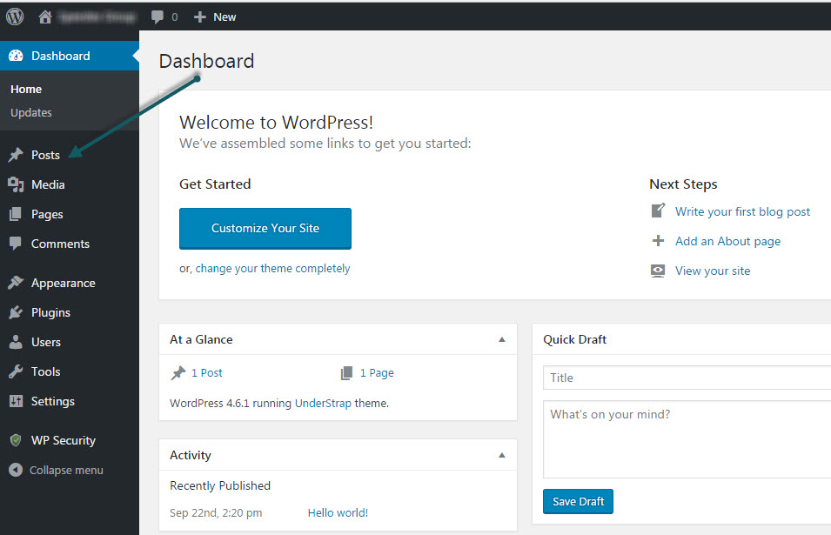Viewport: 831px width, 535px height.
Task: Click the Dashboard gauge icon in sidebar
Action: tap(16, 56)
